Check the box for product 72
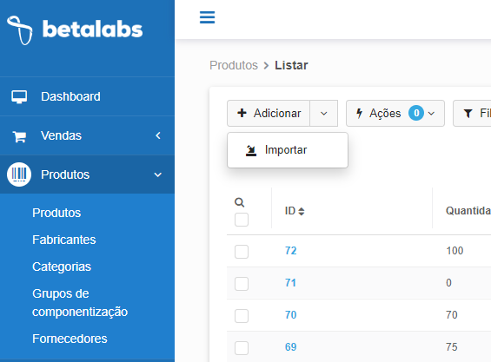The image size is (491, 362). 242,251
